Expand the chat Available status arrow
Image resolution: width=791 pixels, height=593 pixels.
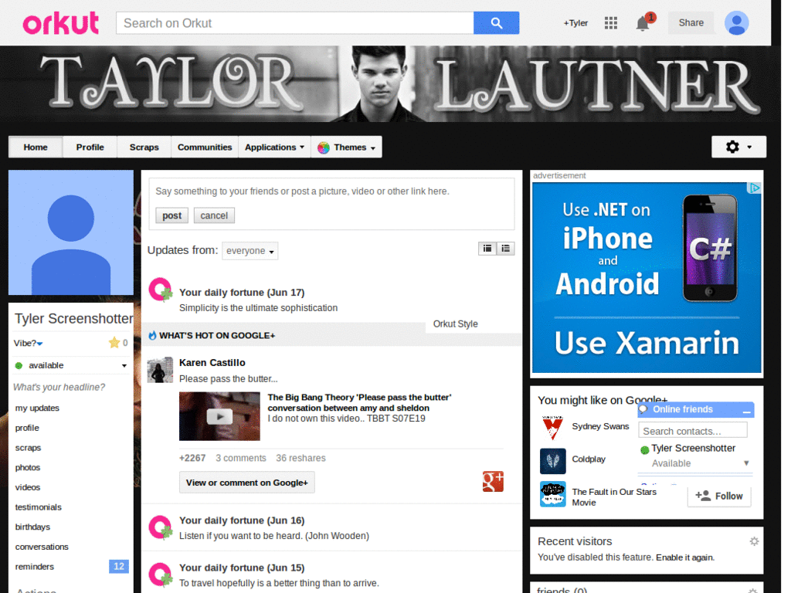click(746, 463)
